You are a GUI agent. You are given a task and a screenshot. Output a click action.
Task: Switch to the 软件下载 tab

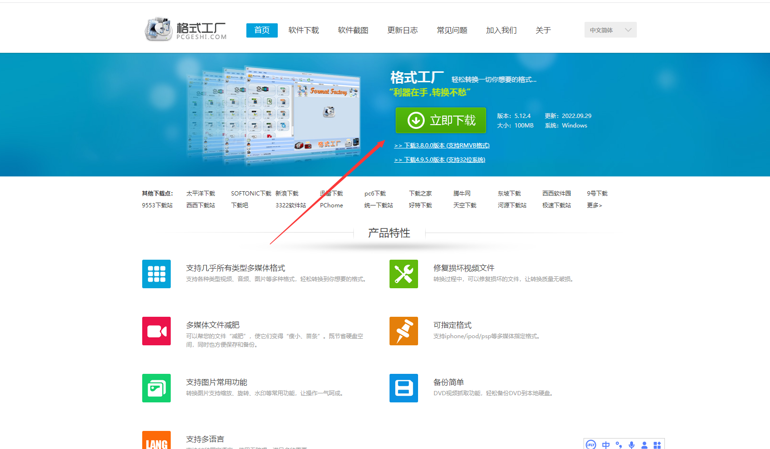point(303,30)
